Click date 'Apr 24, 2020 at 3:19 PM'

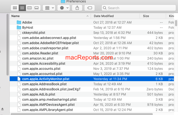point(112,64)
